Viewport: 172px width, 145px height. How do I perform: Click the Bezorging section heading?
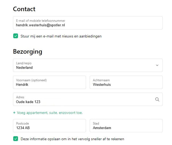[x=28, y=51]
